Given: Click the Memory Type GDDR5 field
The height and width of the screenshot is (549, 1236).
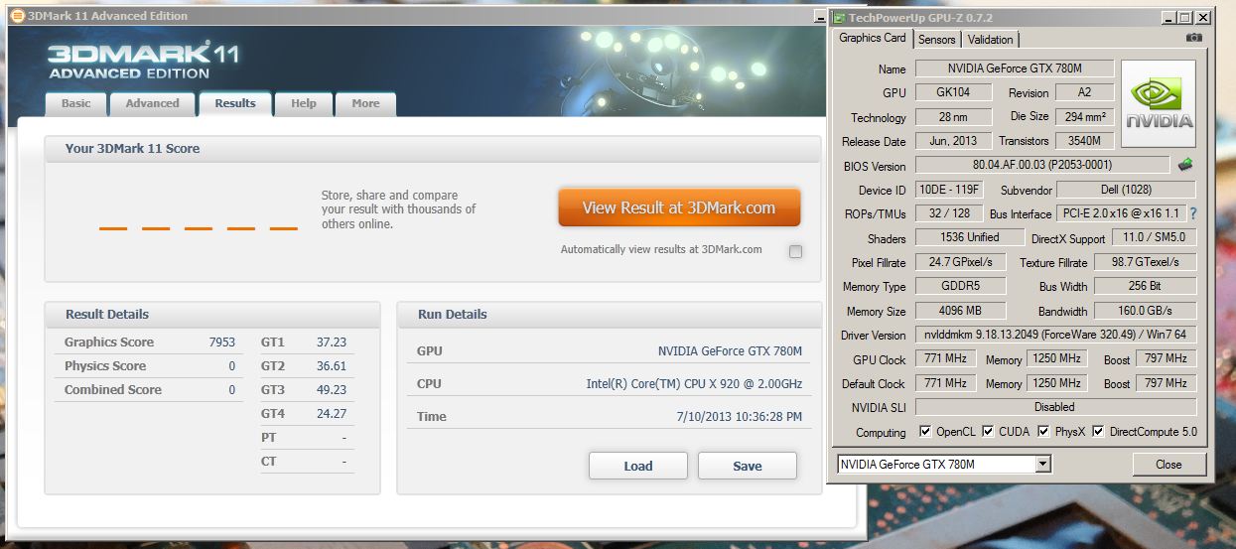Looking at the screenshot, I should [x=960, y=286].
